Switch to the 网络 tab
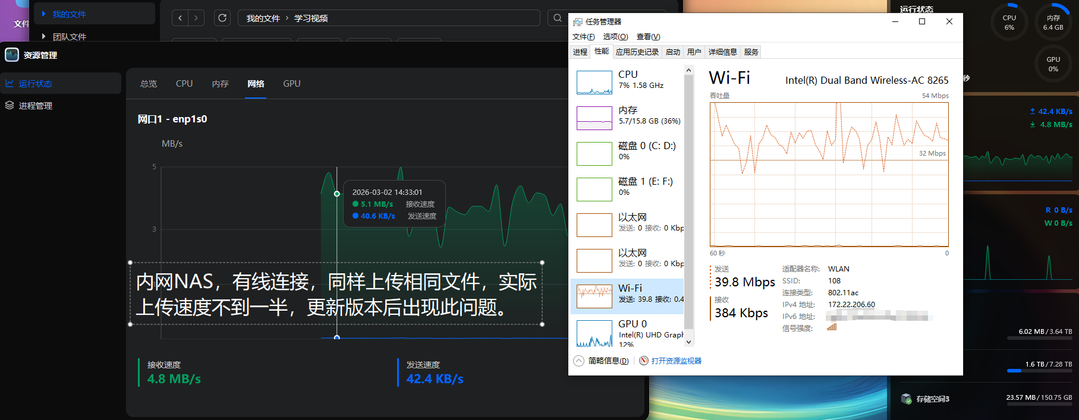The image size is (1079, 420). [256, 84]
